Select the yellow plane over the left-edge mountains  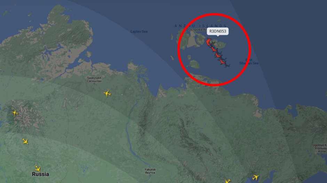[x=15, y=113]
